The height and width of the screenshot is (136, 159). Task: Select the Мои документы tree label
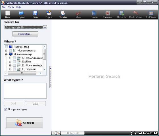pos(26,51)
